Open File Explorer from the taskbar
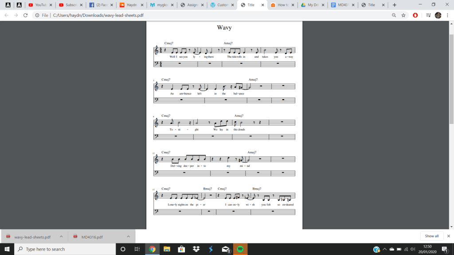 pos(167,249)
